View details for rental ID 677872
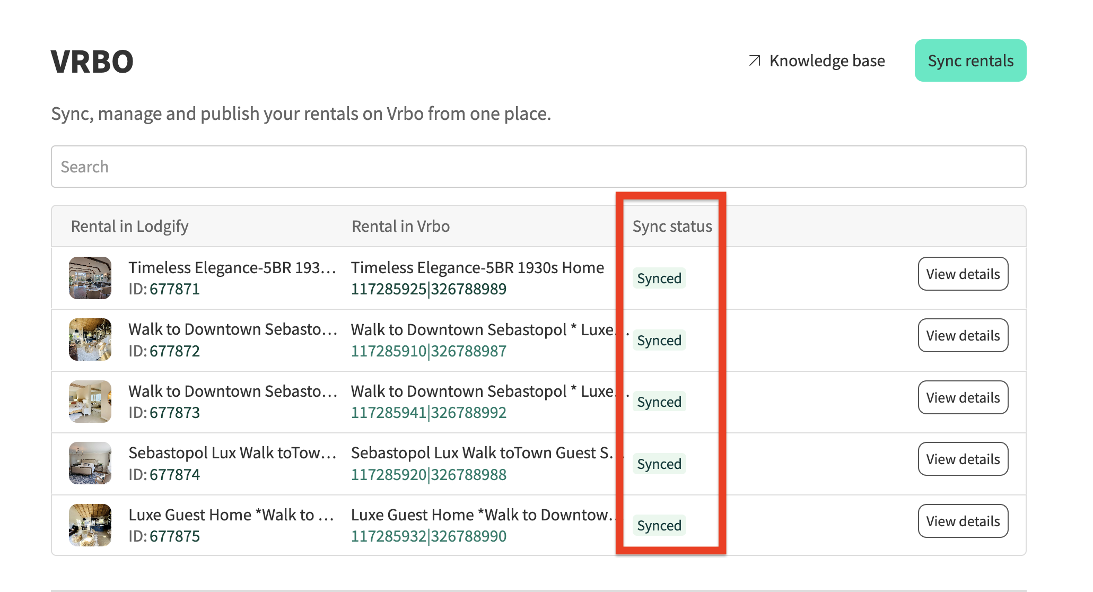 (x=963, y=335)
